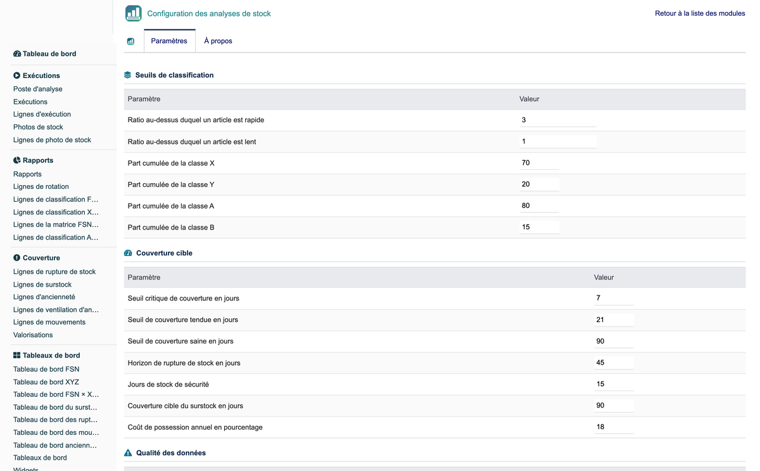Open the small module icon tab
Screen dimensions: 760x471
[130, 41]
